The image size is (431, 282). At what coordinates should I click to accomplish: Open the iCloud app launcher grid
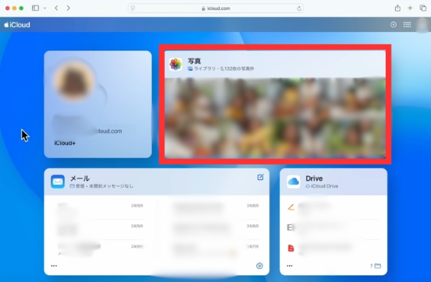407,24
